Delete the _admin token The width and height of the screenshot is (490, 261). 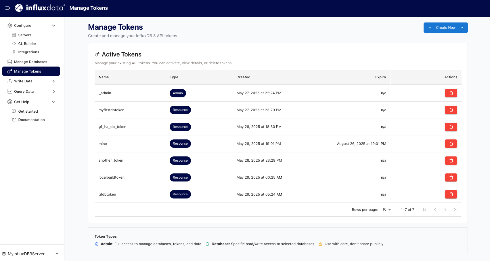click(451, 93)
